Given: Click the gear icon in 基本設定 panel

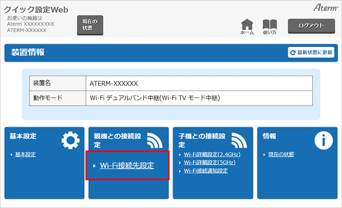Looking at the screenshot, I should [x=70, y=140].
